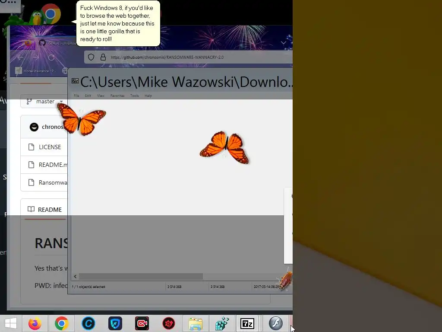The image size is (442, 332).
Task: Open the LICENSE file link
Action: 50,147
